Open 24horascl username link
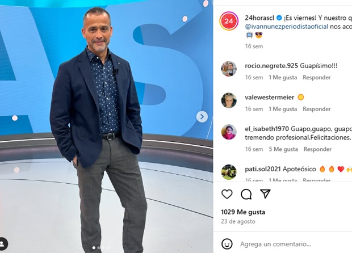Image resolution: width=352 pixels, height=253 pixels. coord(259,18)
